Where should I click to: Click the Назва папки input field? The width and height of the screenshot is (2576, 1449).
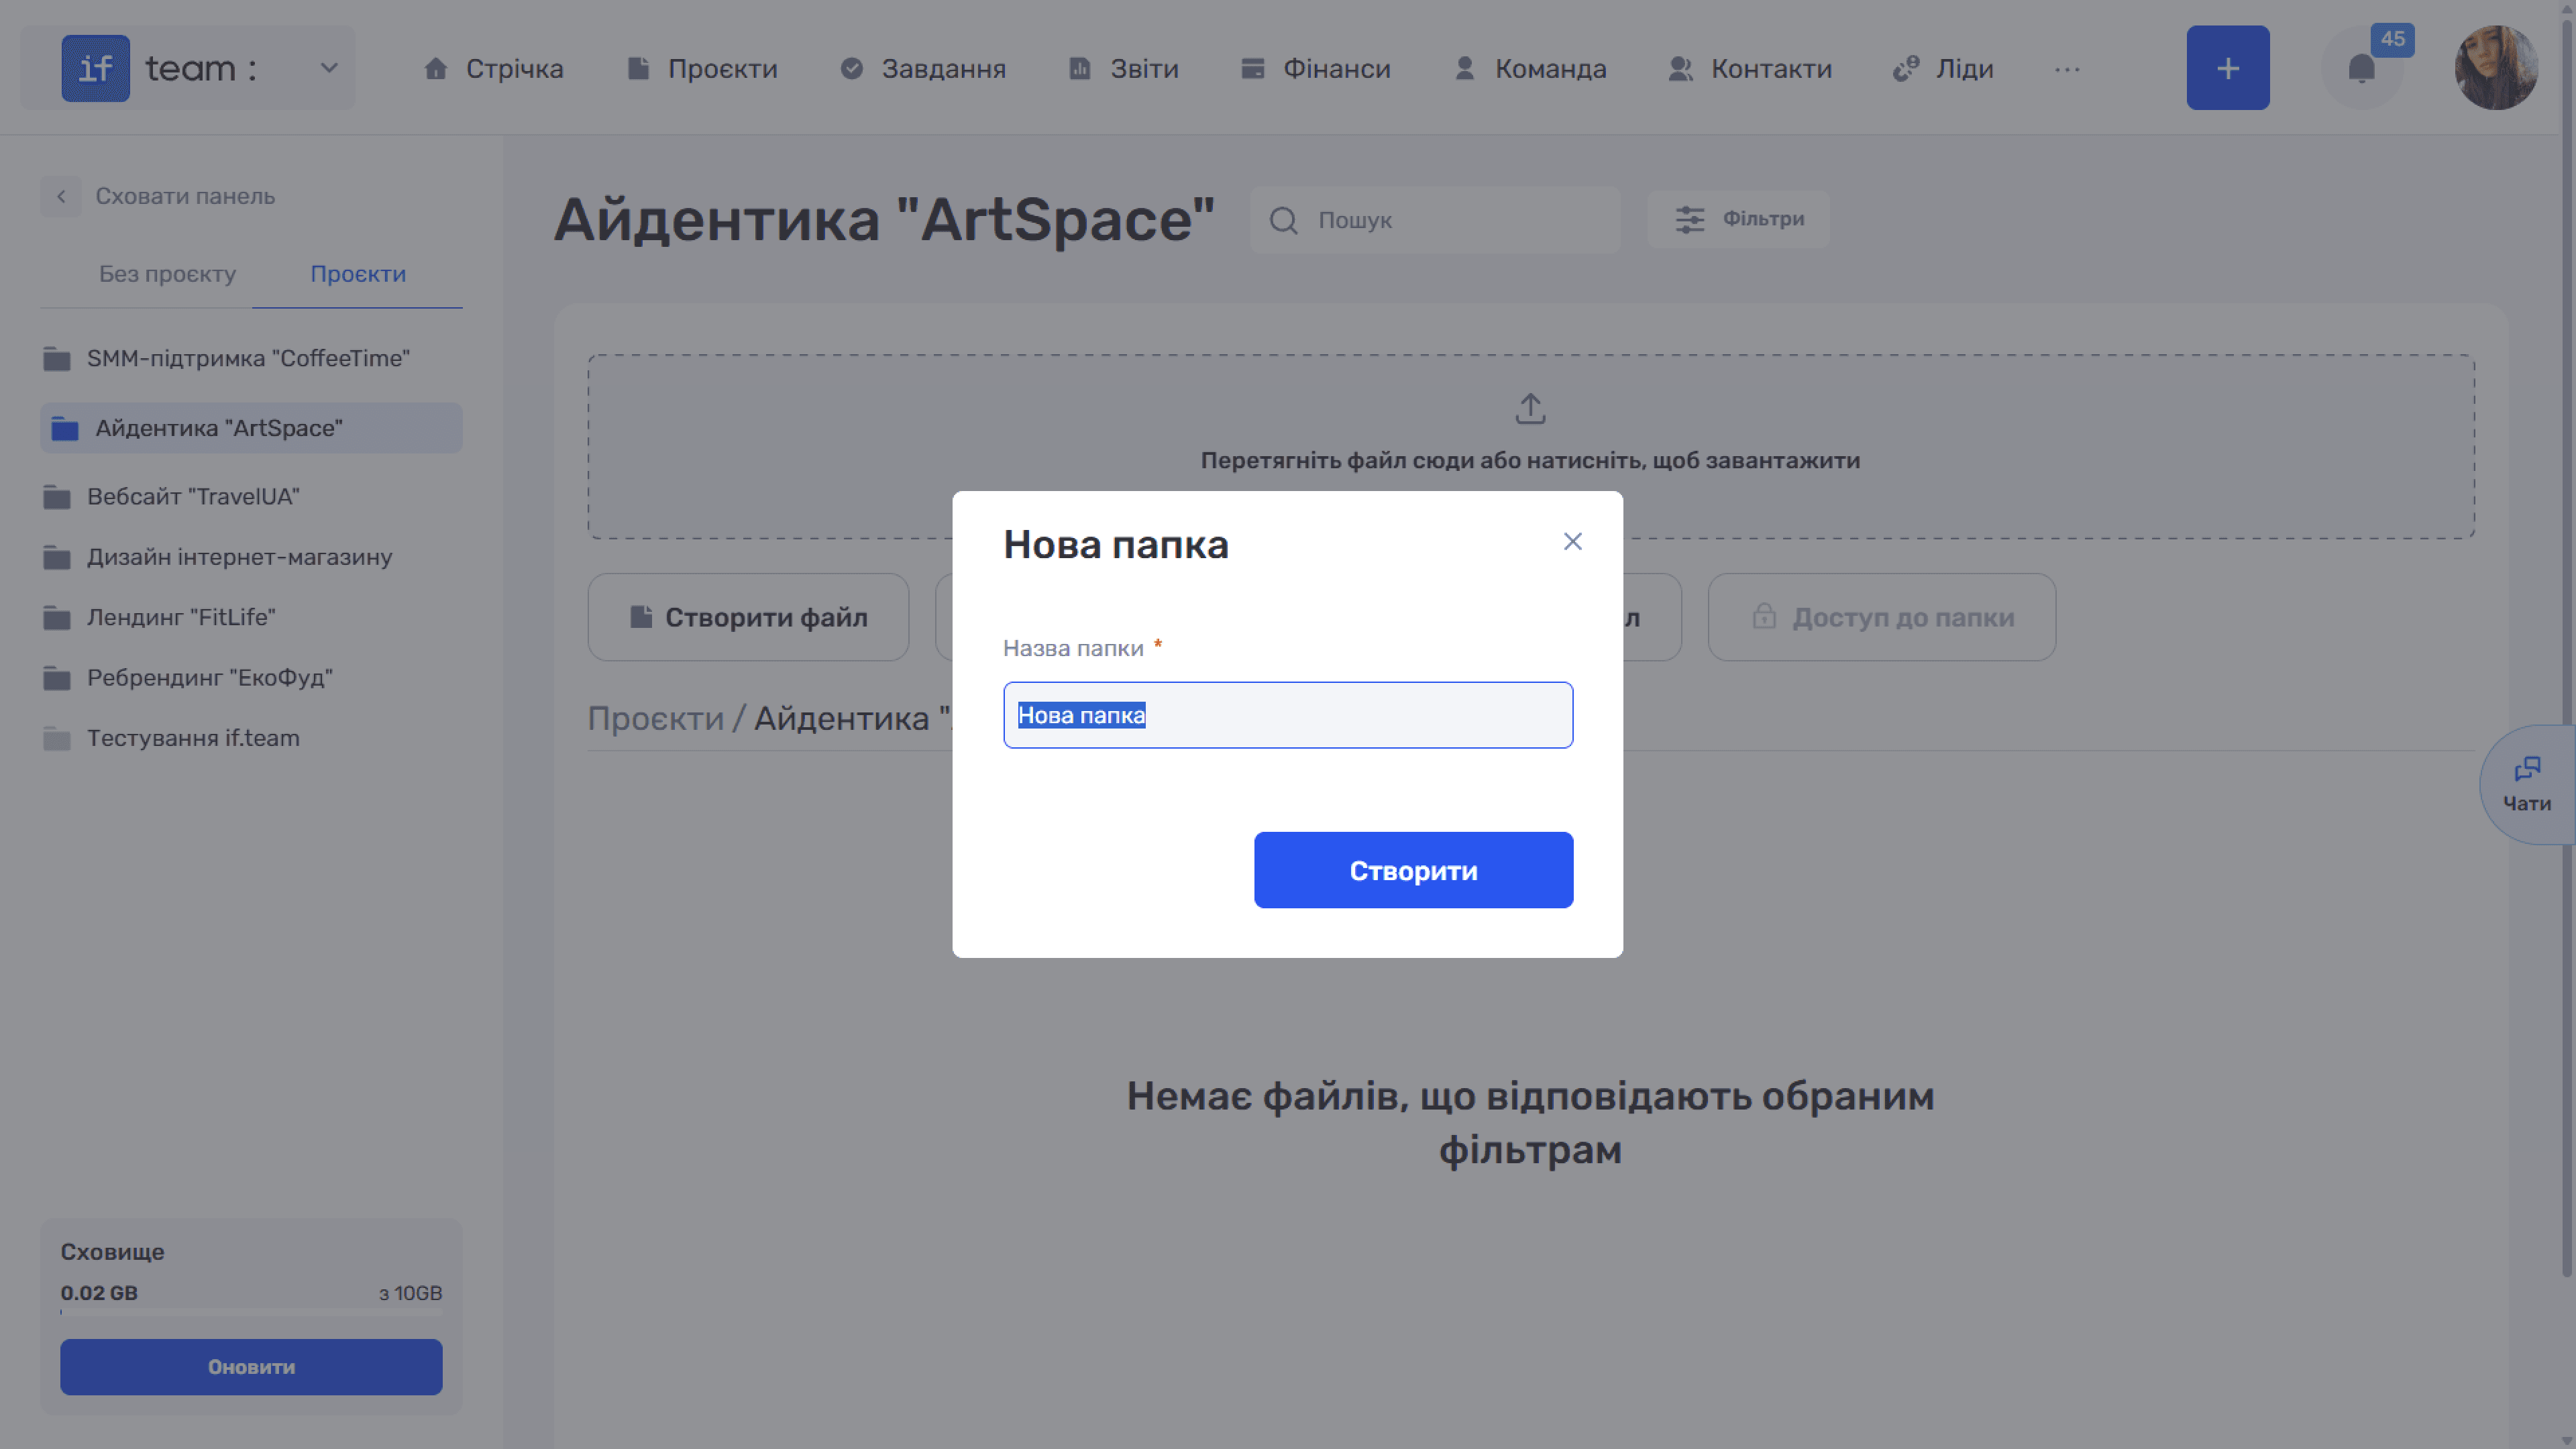point(1288,715)
